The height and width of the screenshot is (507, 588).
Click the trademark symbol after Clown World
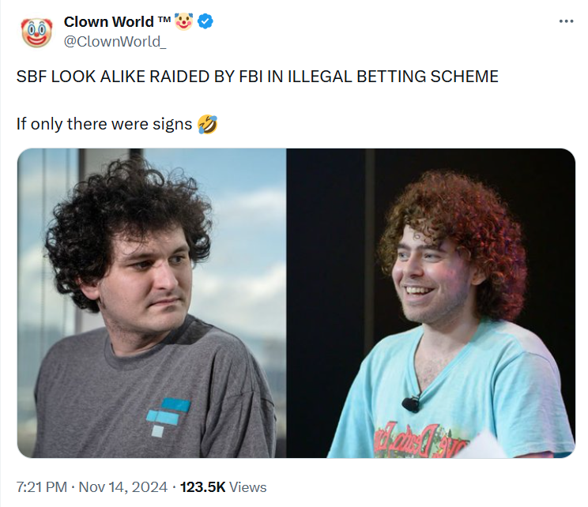point(164,19)
